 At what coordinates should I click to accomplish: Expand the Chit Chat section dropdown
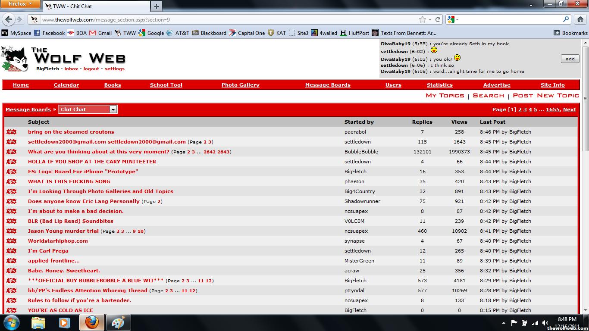[113, 109]
